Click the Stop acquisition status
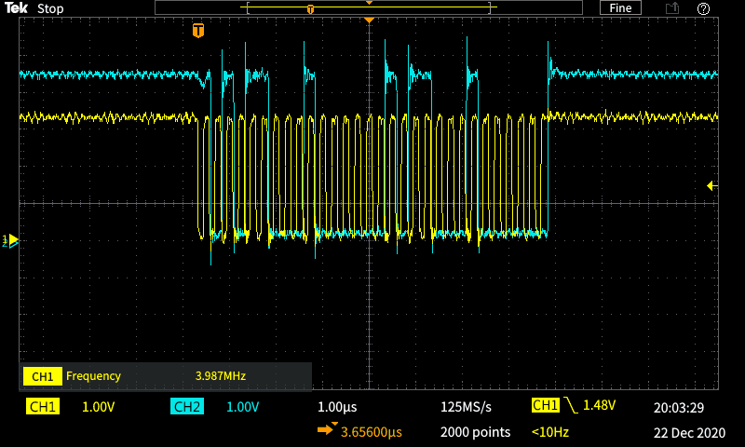This screenshot has height=447, width=745. [50, 8]
